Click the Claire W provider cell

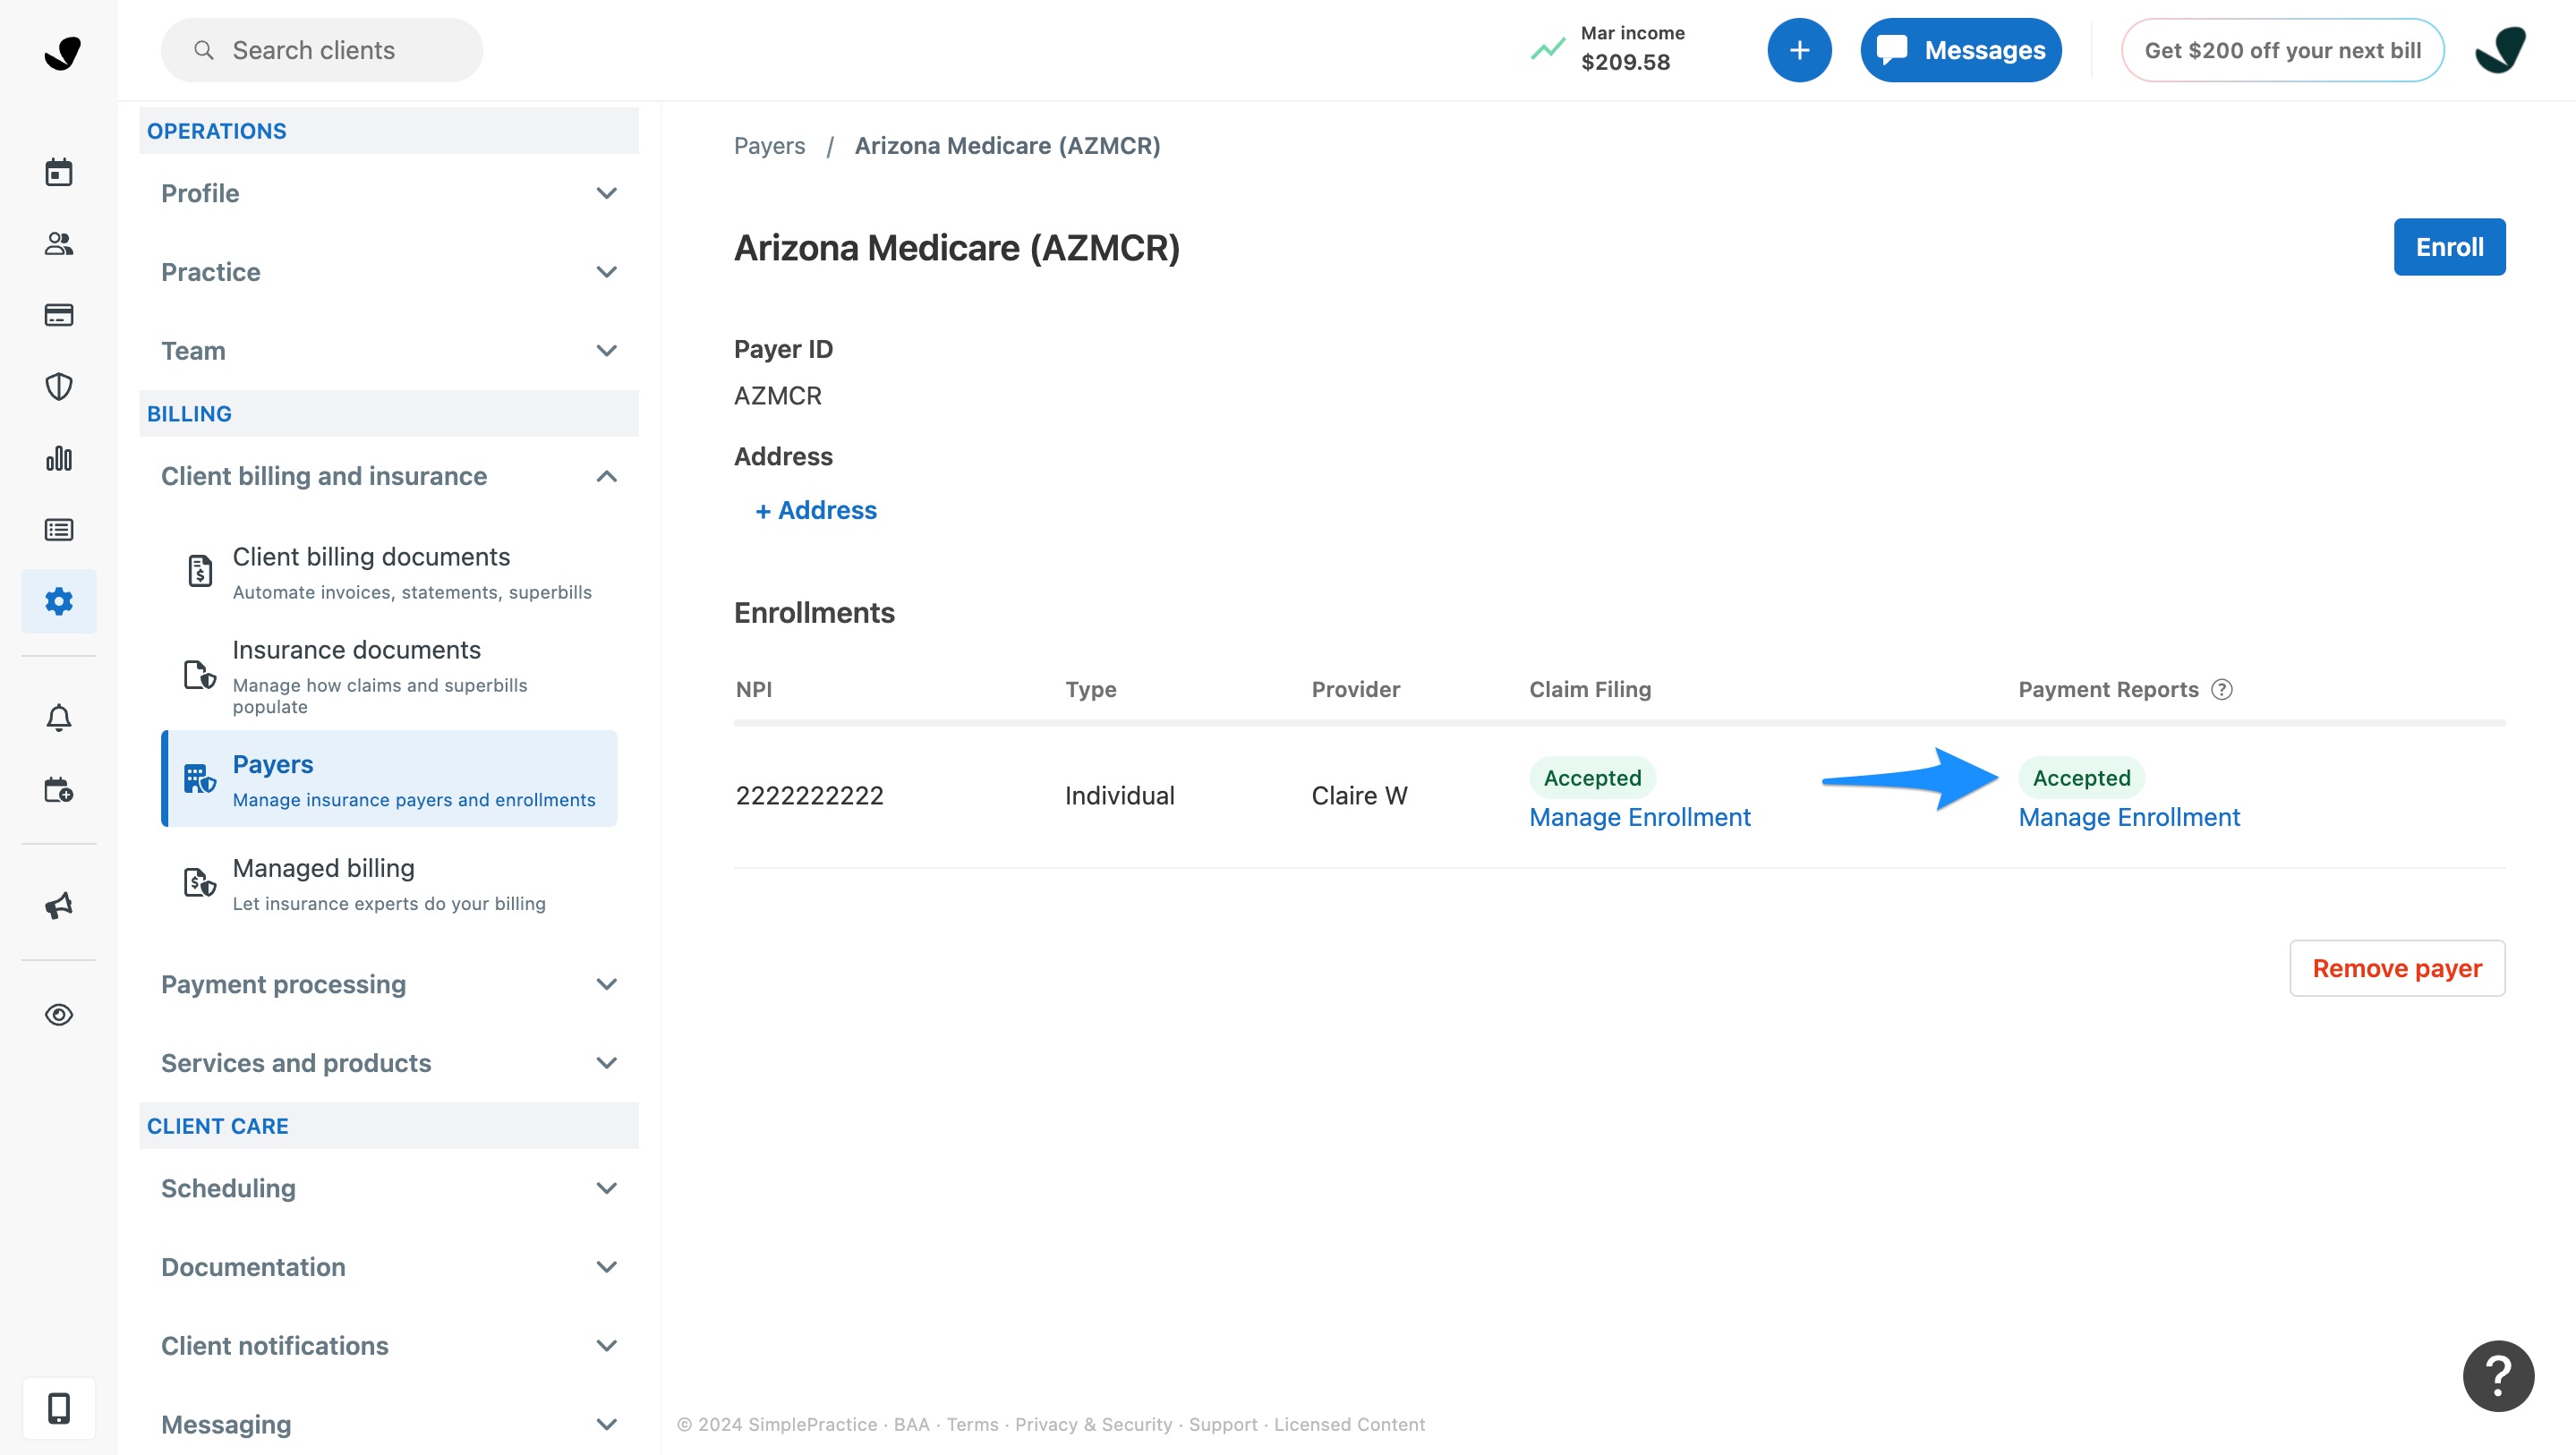click(1359, 796)
